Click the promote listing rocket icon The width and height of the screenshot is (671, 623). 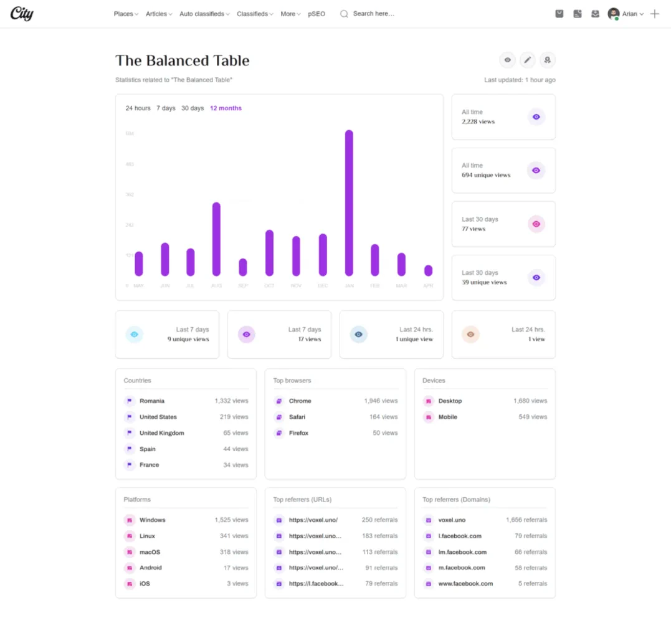(547, 60)
